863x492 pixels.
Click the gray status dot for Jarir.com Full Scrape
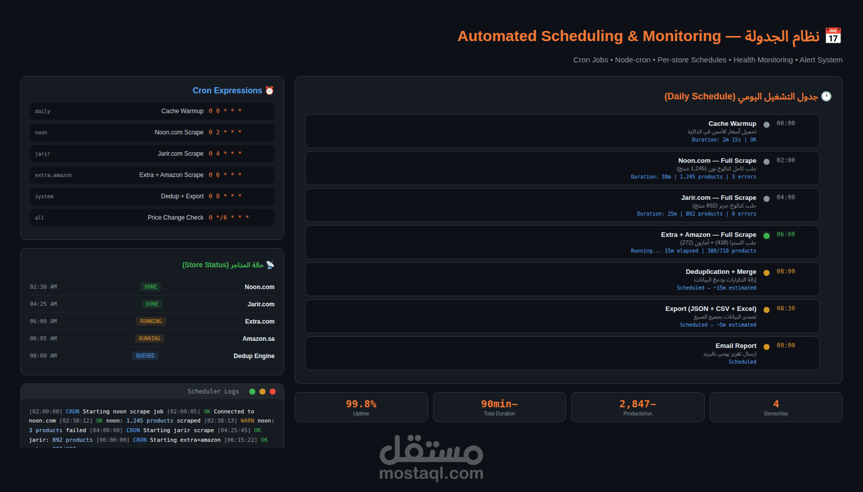[767, 199]
